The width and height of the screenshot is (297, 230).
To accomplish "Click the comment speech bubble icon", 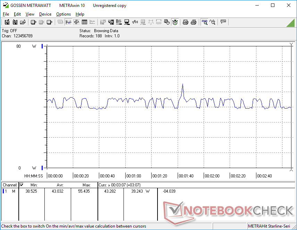I will 223,22.
